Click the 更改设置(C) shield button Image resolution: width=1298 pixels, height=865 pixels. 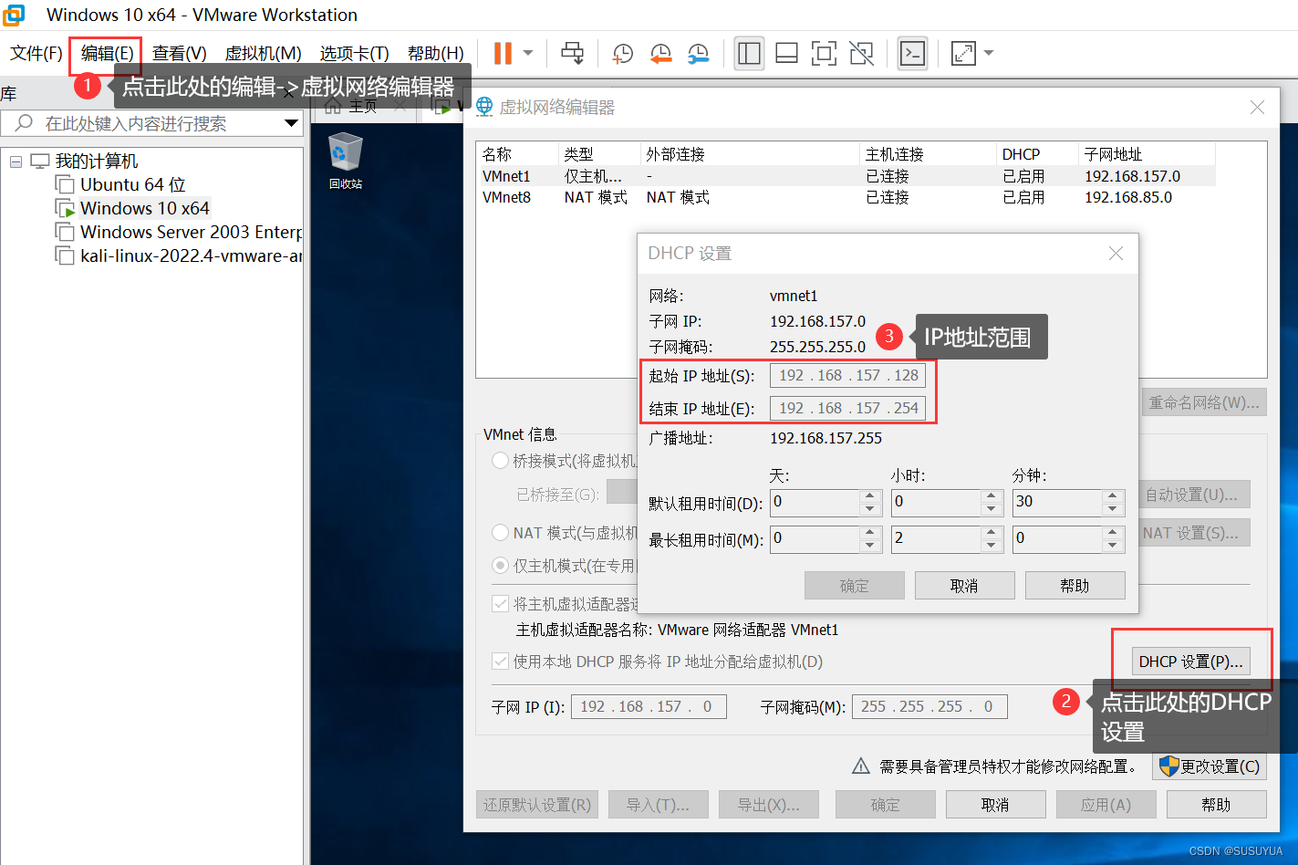1210,766
